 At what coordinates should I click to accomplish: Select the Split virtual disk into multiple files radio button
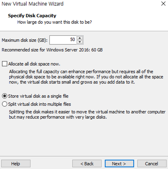tap(4, 104)
